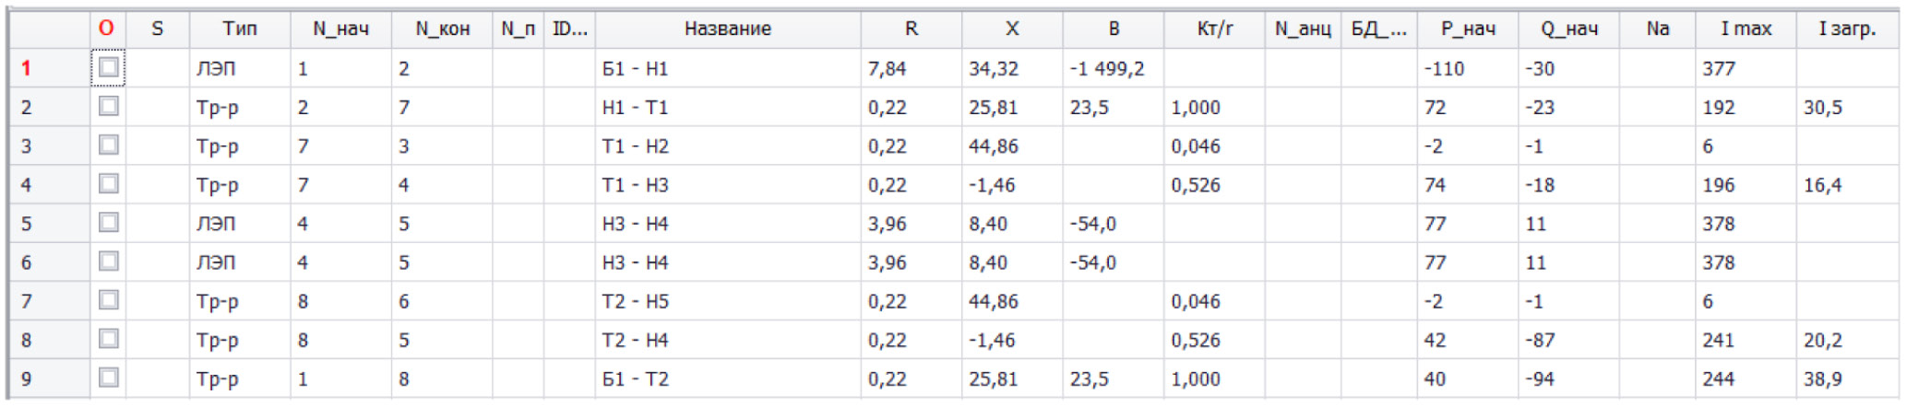Click the red "О" column header
The height and width of the screenshot is (407, 1907).
(x=107, y=29)
